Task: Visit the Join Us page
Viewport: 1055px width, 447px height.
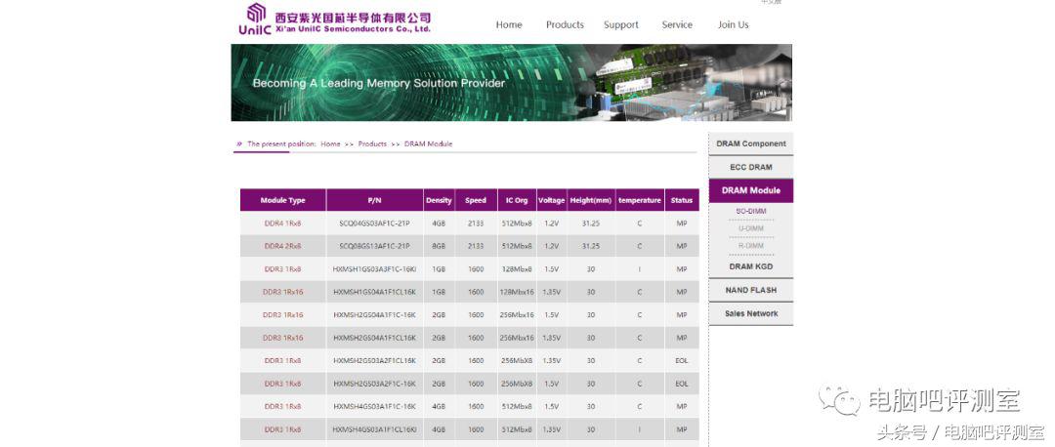Action: (734, 25)
